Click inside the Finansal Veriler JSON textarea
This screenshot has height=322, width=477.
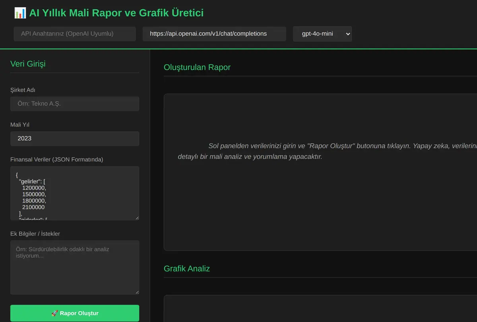point(75,193)
